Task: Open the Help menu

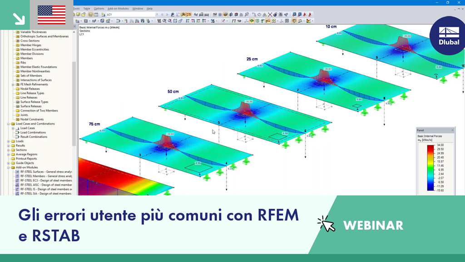Action: [150, 9]
